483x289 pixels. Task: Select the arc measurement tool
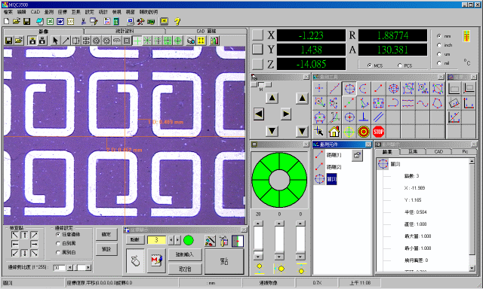tap(364, 89)
